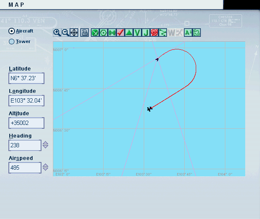Click the Heading value field
Viewport: 260px width, 219px height.
(x=25, y=145)
